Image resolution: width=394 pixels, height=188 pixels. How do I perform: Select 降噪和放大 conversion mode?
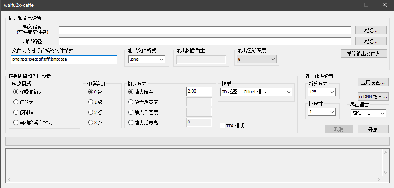pos(28,92)
